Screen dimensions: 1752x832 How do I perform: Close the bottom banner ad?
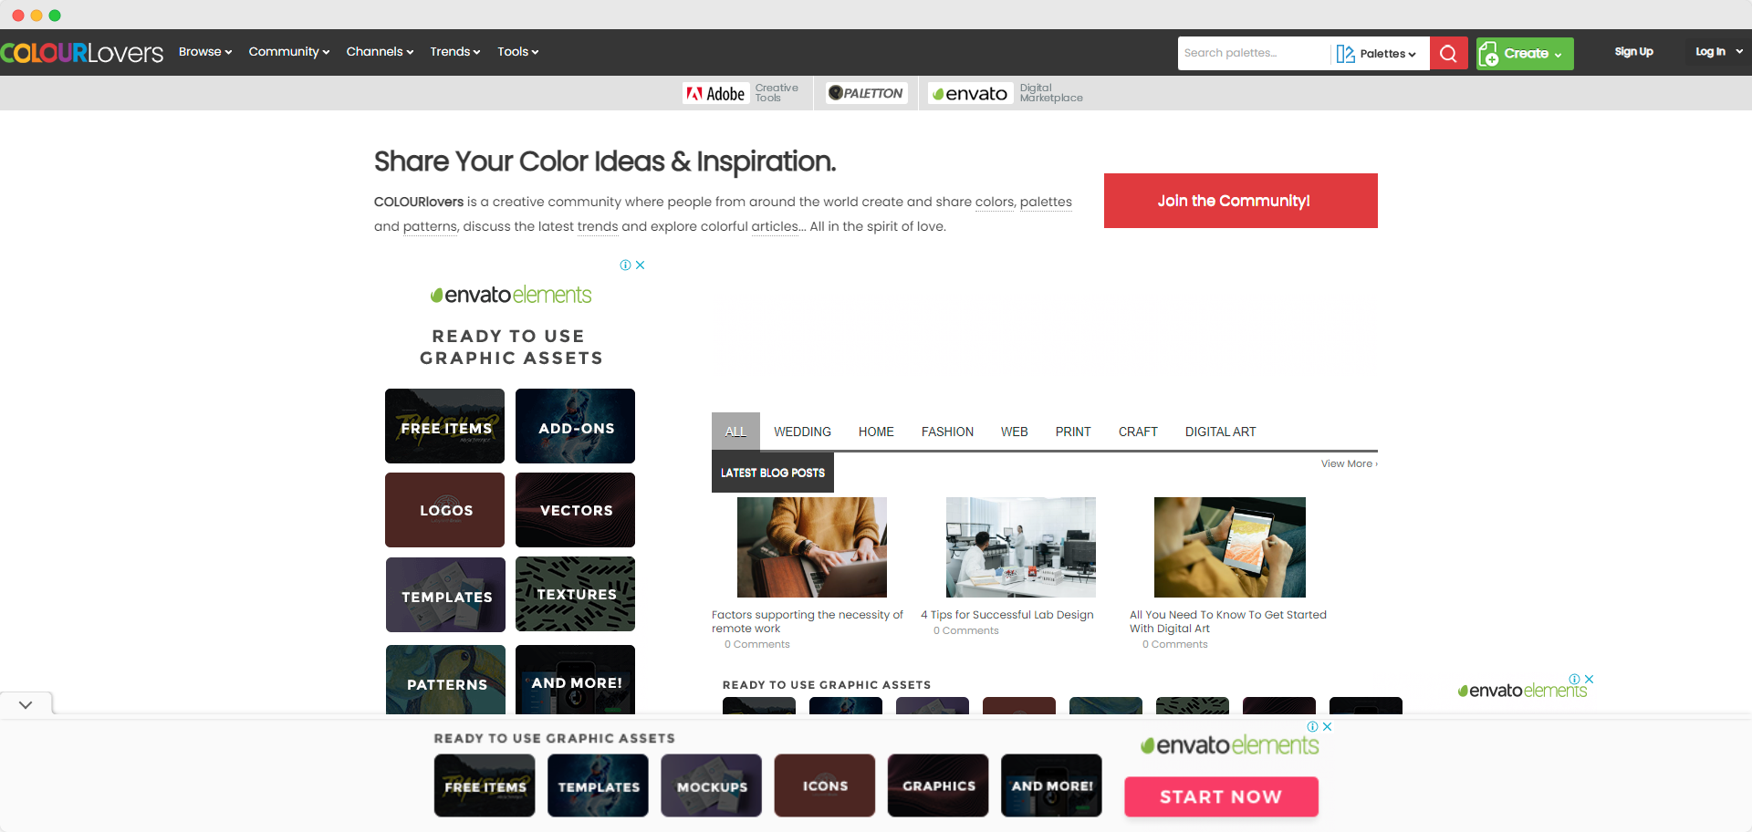1328,727
